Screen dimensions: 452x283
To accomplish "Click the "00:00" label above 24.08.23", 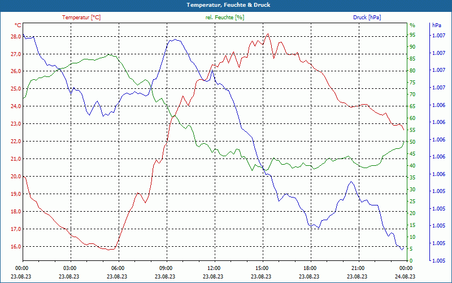I will 406,268.
